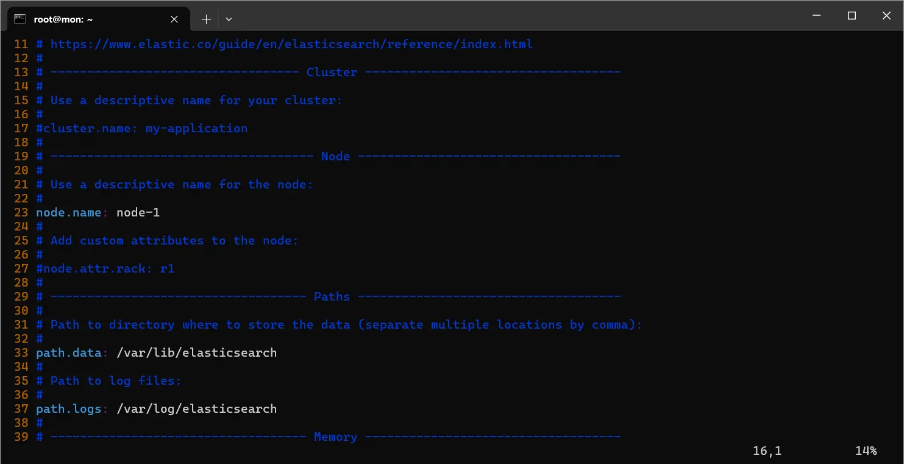
Task: Click the elastic.co reference URL on line 11
Action: pos(291,44)
